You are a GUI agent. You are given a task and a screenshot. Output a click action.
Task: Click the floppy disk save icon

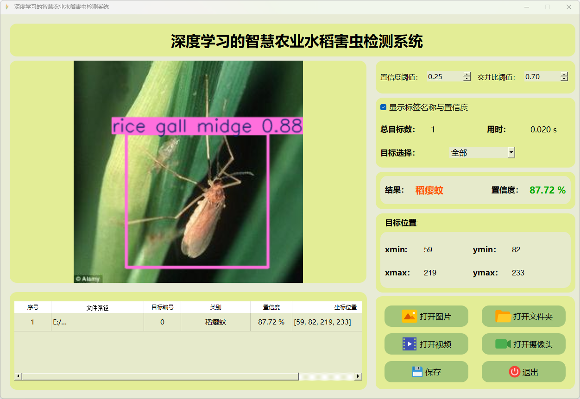(417, 372)
